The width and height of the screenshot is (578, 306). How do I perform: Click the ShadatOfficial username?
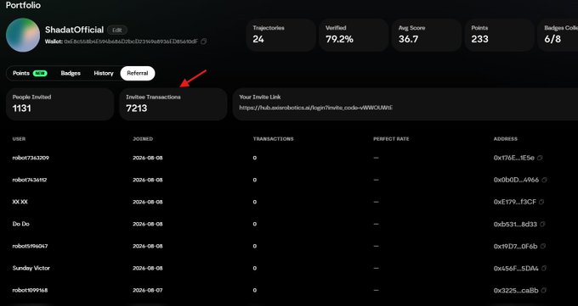click(x=74, y=30)
